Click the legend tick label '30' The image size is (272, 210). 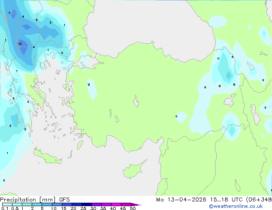coord(93,208)
